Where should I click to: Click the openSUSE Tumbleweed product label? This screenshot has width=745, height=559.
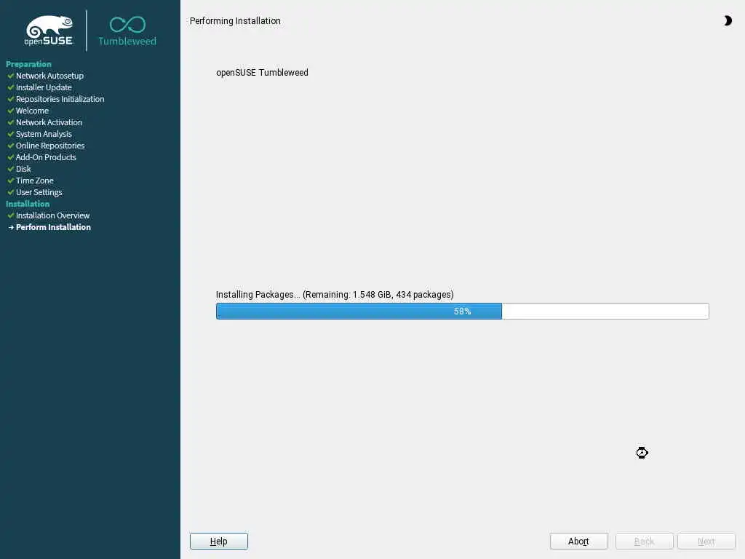(x=262, y=72)
